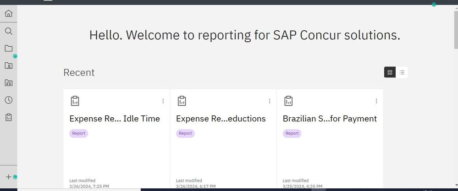Switch Recent section to grid tile view
Image resolution: width=458 pixels, height=191 pixels.
[x=390, y=72]
